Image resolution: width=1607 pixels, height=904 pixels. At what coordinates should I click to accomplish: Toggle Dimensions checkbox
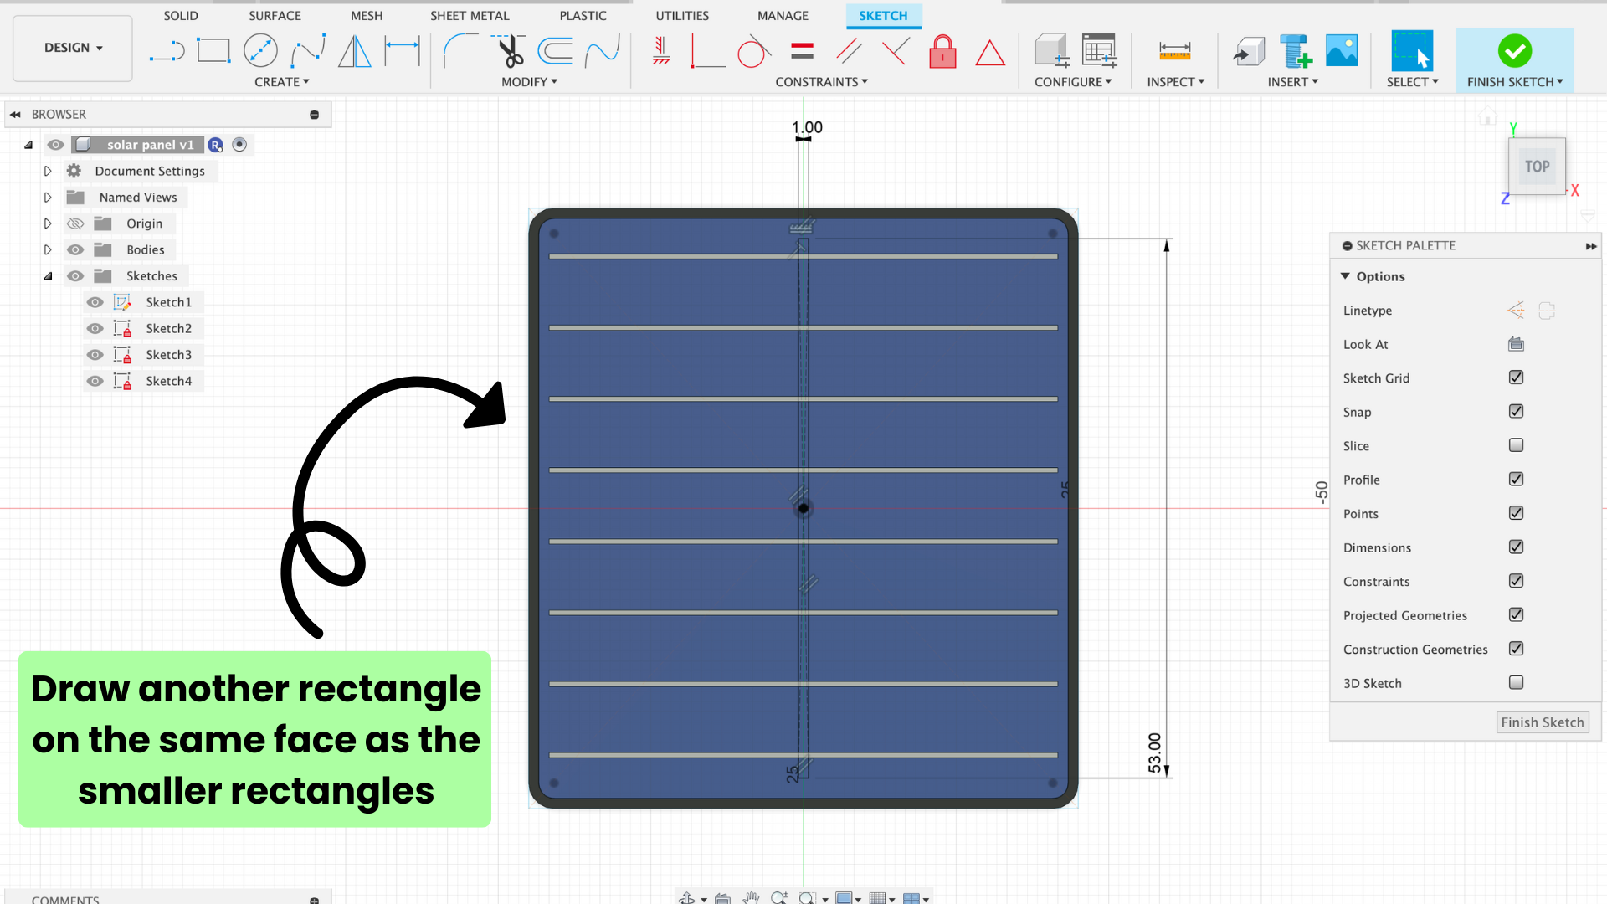pyautogui.click(x=1516, y=547)
